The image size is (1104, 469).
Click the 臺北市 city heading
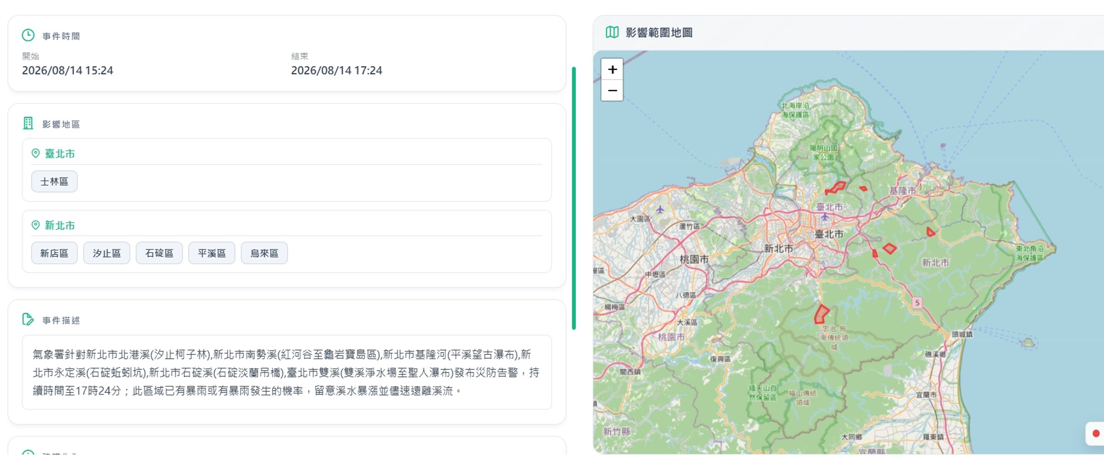60,154
